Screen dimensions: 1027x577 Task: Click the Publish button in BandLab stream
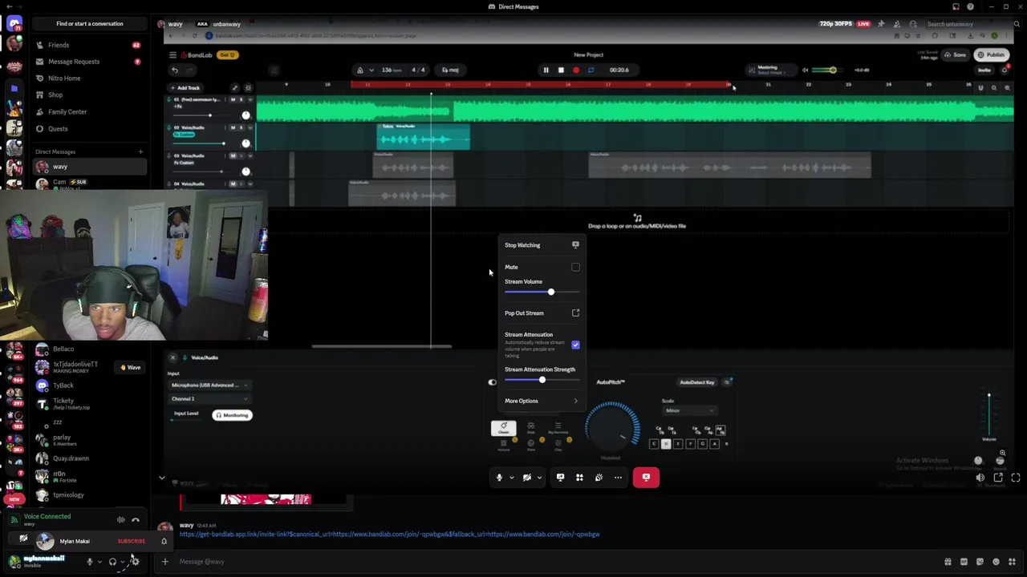tap(992, 55)
